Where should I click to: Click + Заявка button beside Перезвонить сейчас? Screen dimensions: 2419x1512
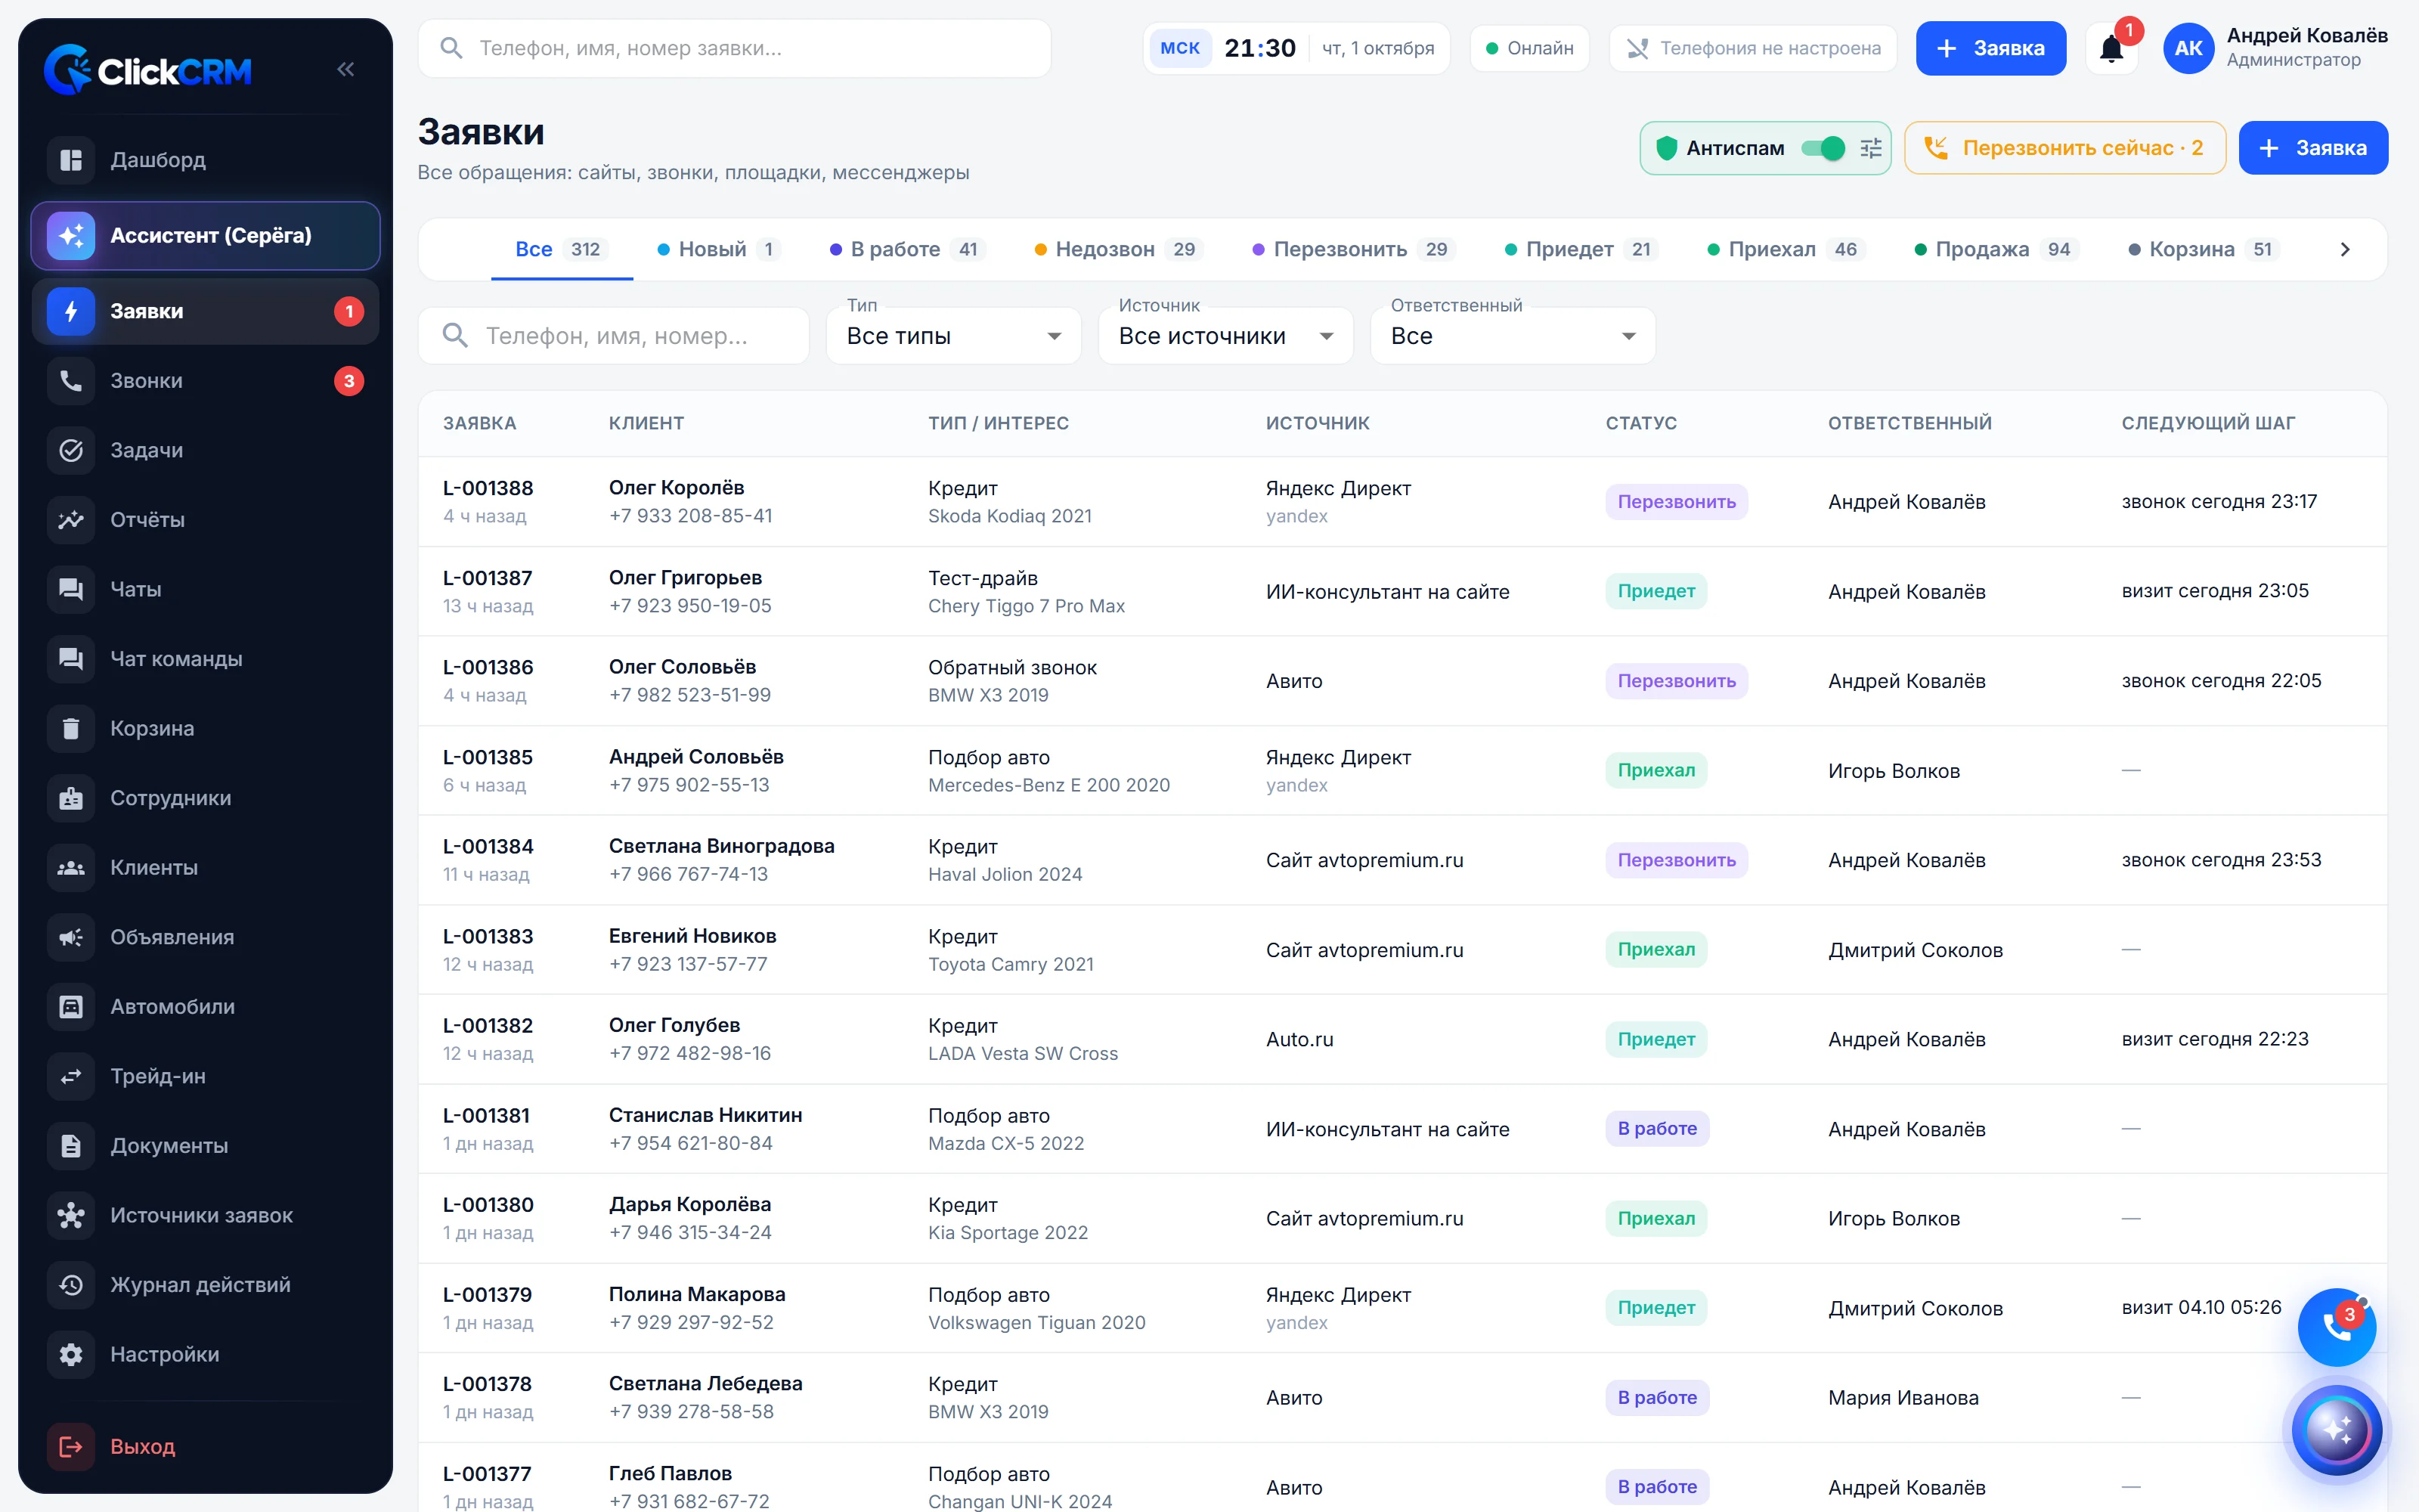(x=2313, y=148)
